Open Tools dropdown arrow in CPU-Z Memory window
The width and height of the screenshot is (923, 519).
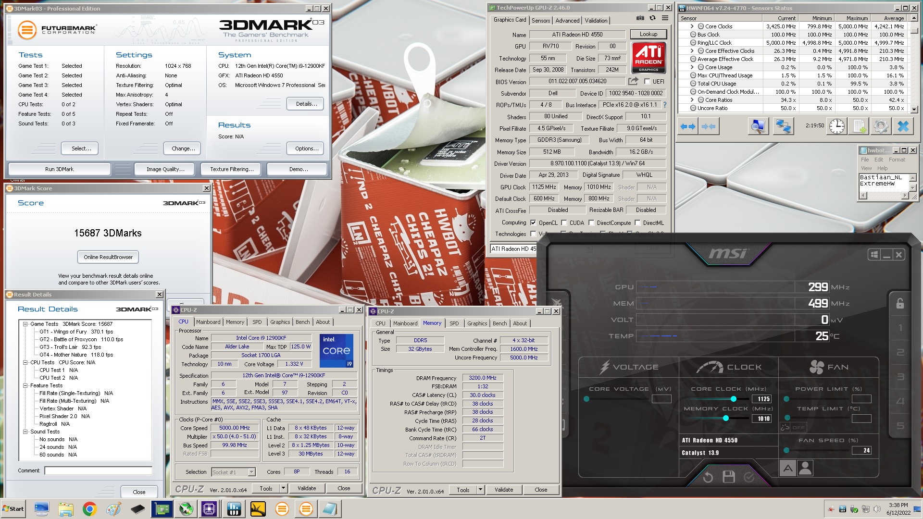pos(480,490)
